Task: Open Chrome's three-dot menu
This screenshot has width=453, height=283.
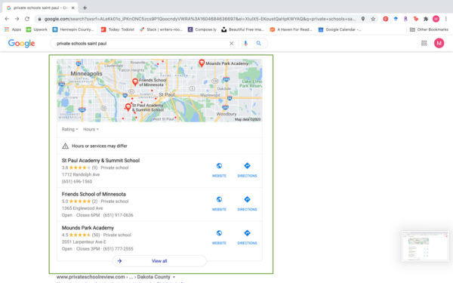Action: tap(446, 19)
